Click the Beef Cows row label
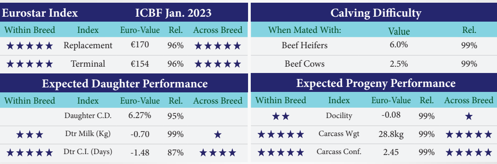The height and width of the screenshot is (164, 497). [304, 64]
